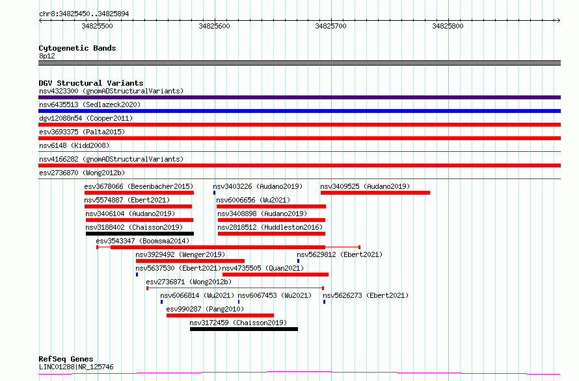The image size is (579, 381).
Task: Click ruler position 34825800
Action: click(x=448, y=26)
